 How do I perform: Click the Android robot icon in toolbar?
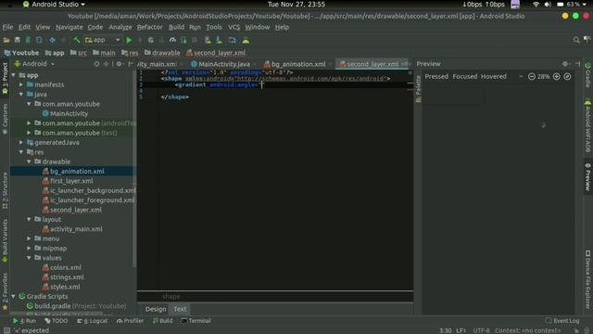point(246,40)
